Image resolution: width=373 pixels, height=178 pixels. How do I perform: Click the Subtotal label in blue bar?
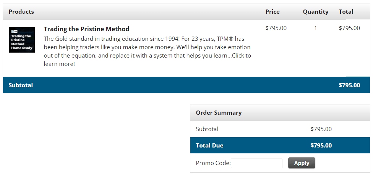click(21, 85)
